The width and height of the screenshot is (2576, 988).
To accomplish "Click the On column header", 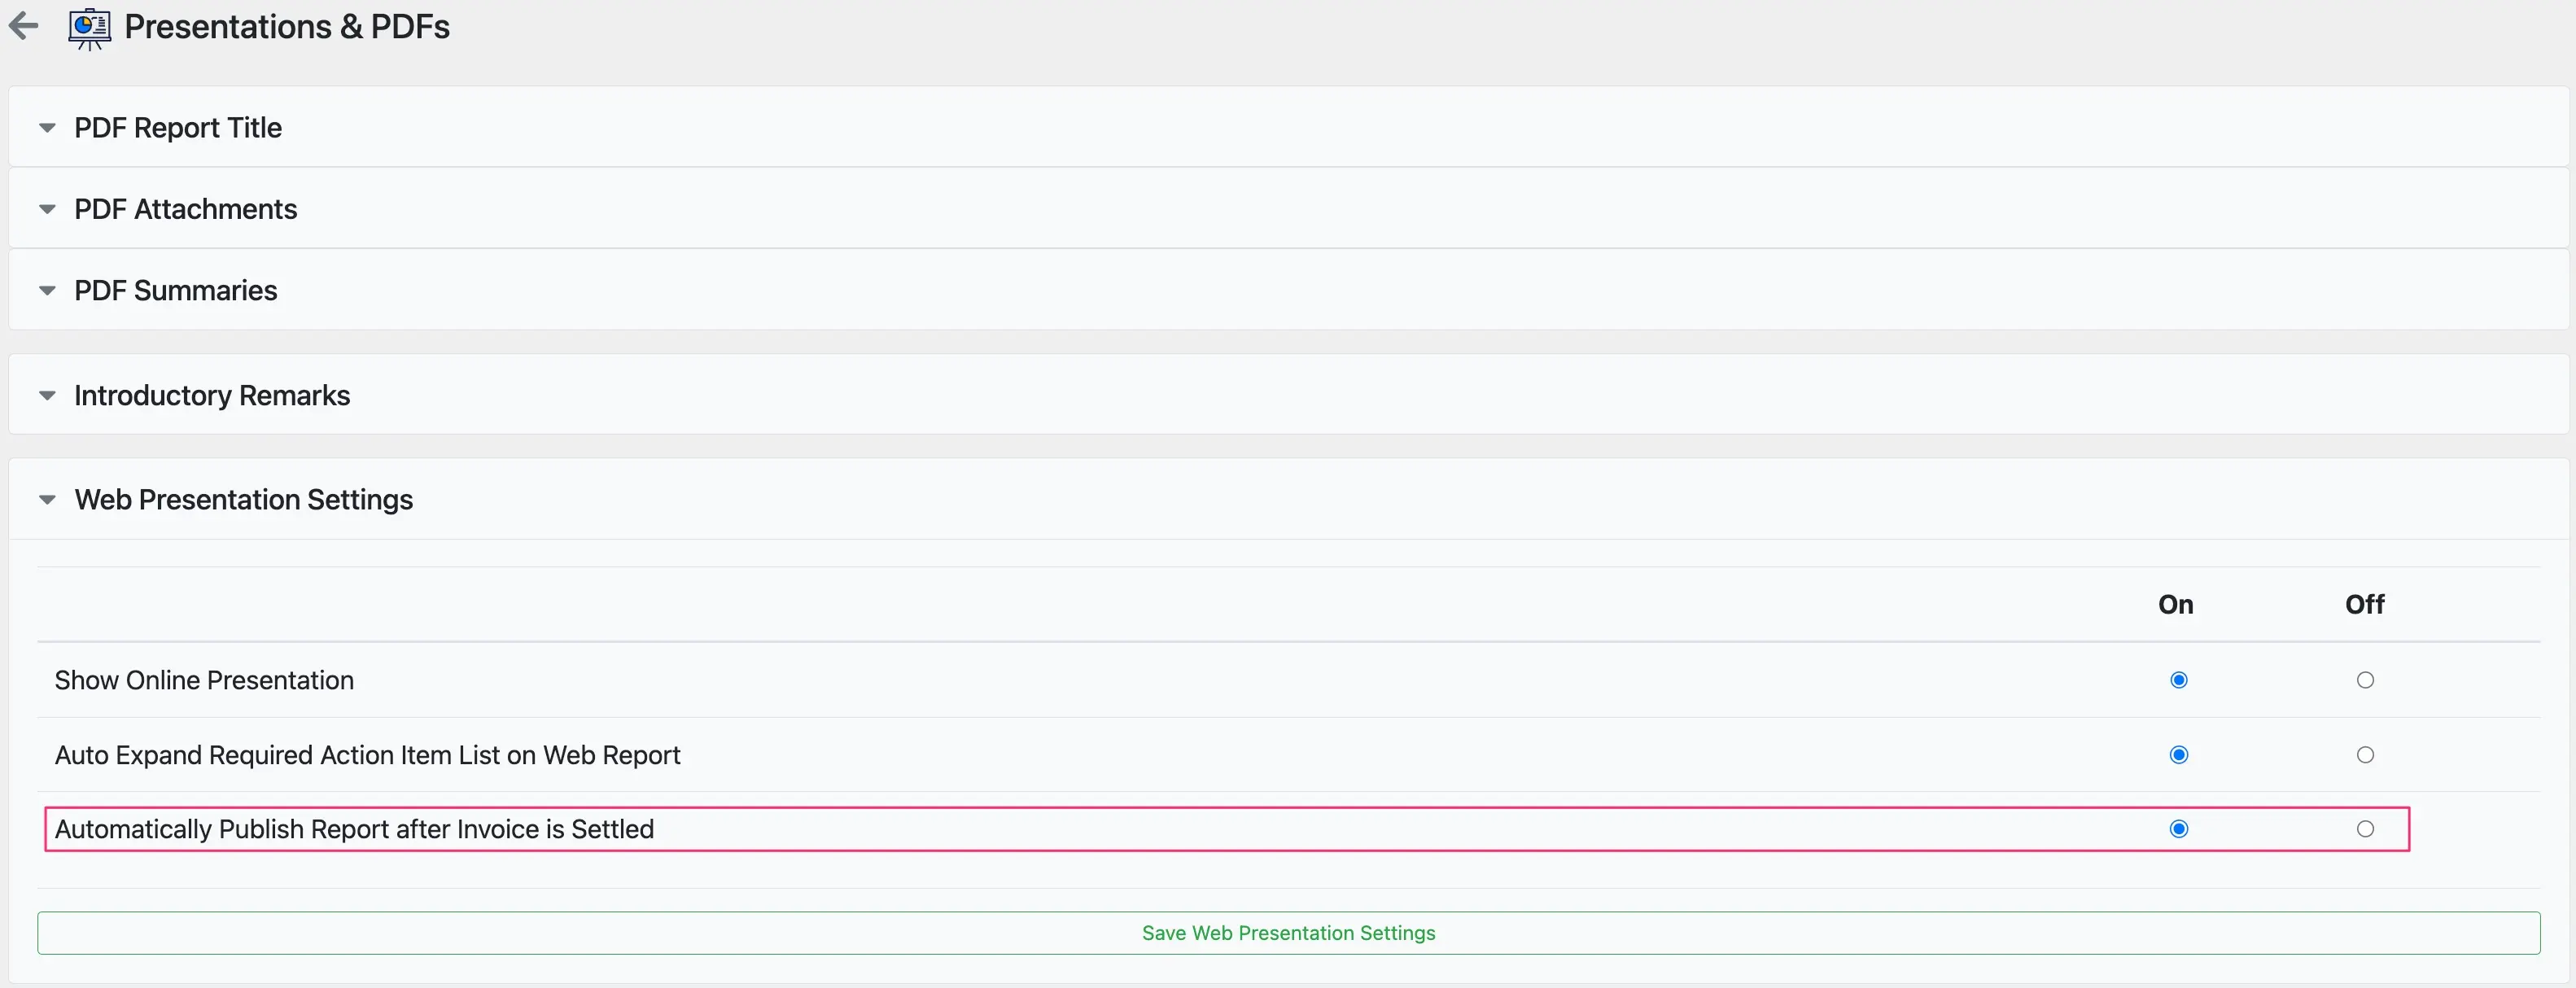I will pos(2176,605).
